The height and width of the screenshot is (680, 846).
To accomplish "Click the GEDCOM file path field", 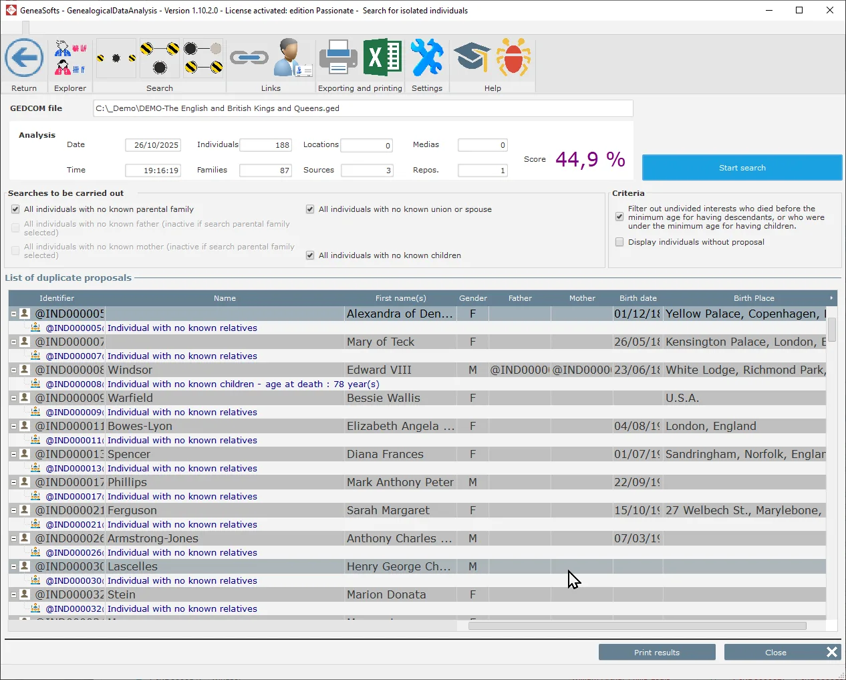I will [363, 108].
